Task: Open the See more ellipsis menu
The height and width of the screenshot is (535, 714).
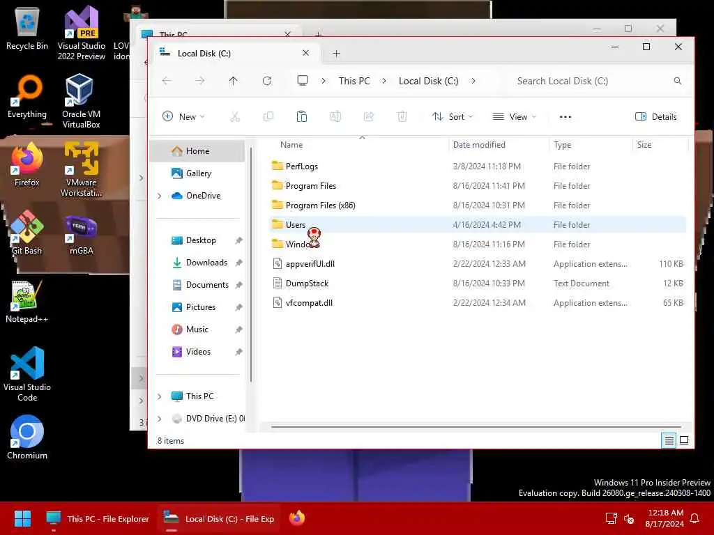Action: 565,117
